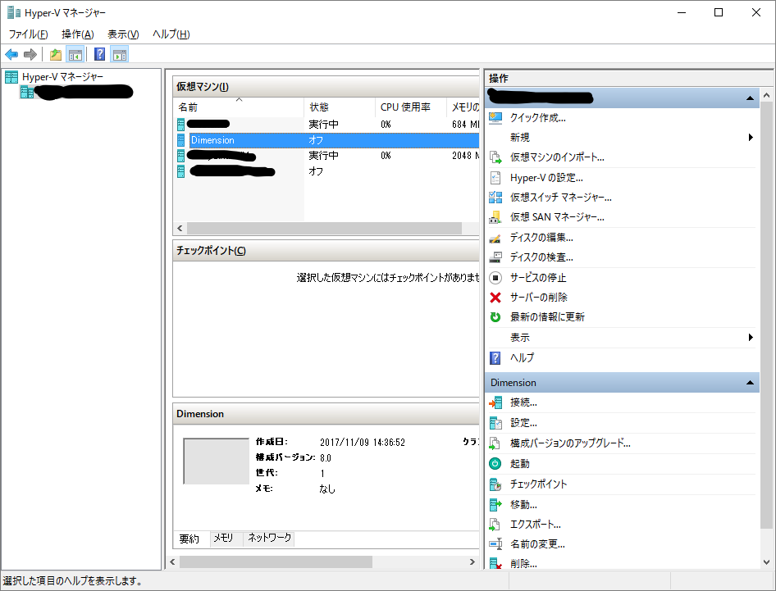Click the 仮想マシン(I) panel header
Screen dimensions: 776x591
[x=326, y=87]
